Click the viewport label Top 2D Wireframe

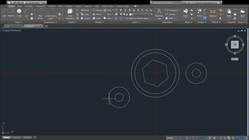11,30
